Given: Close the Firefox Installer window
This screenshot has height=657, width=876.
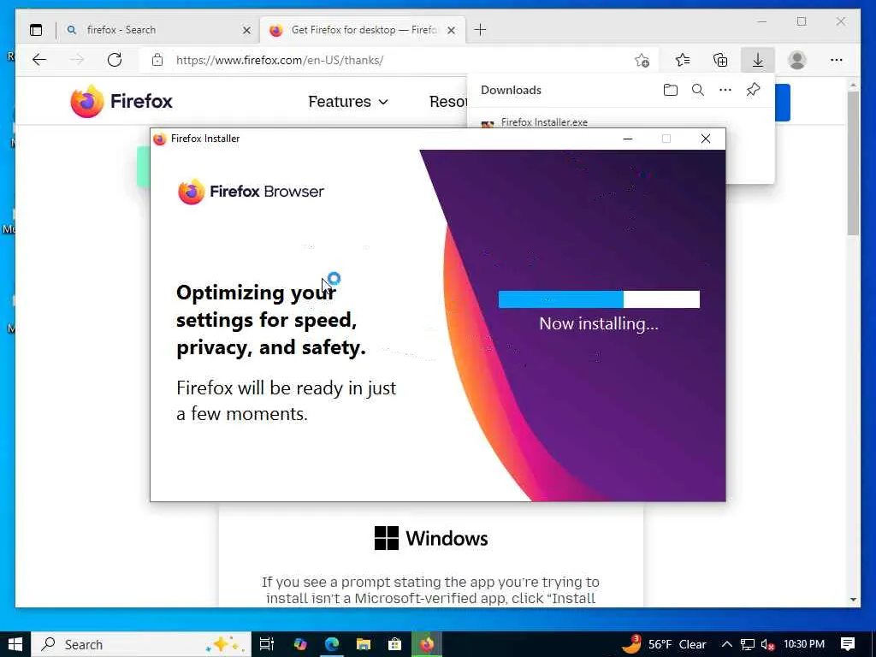Looking at the screenshot, I should [706, 139].
